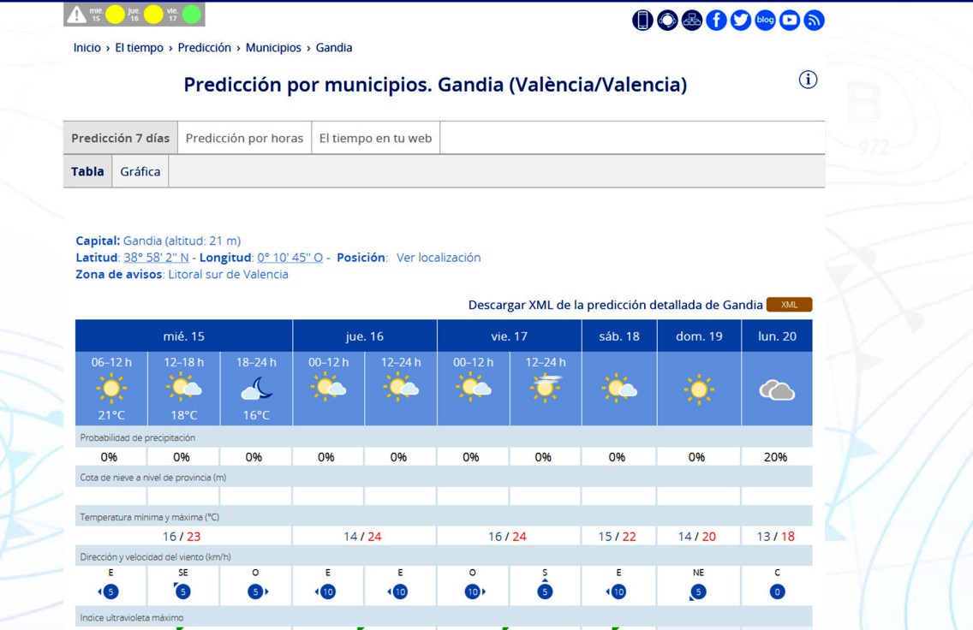Open AEMET Facebook page icon
The image size is (973, 630).
coord(716,20)
